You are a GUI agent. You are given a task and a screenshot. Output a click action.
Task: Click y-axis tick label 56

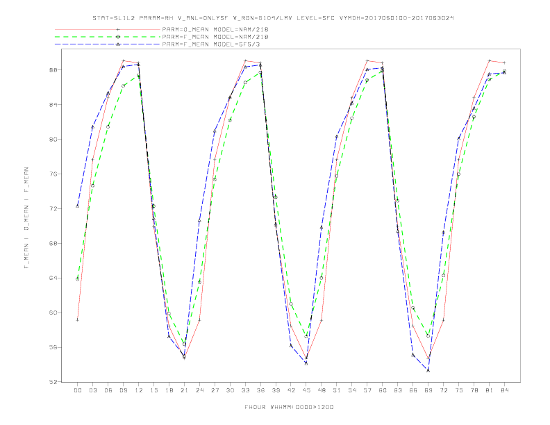53,347
